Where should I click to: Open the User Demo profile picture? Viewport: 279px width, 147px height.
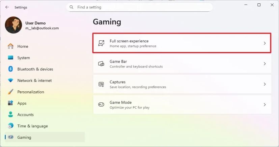(13, 25)
